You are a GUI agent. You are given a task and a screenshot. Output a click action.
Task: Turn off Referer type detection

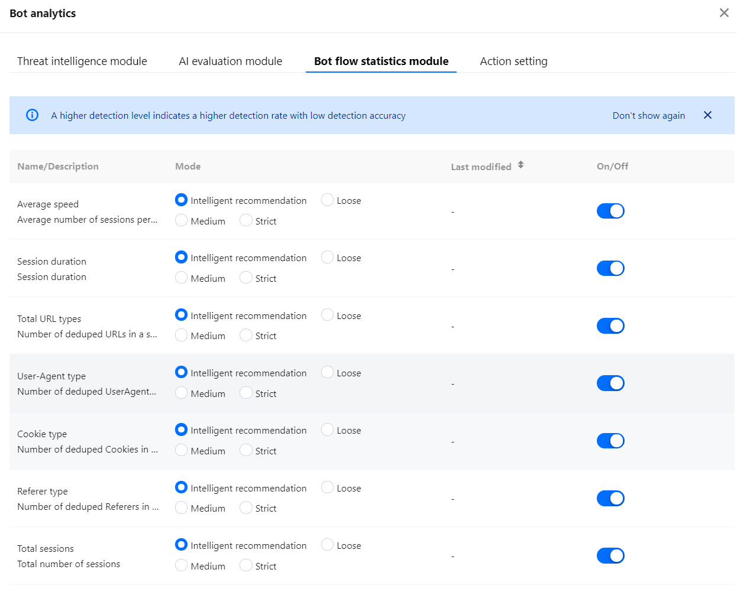(610, 498)
